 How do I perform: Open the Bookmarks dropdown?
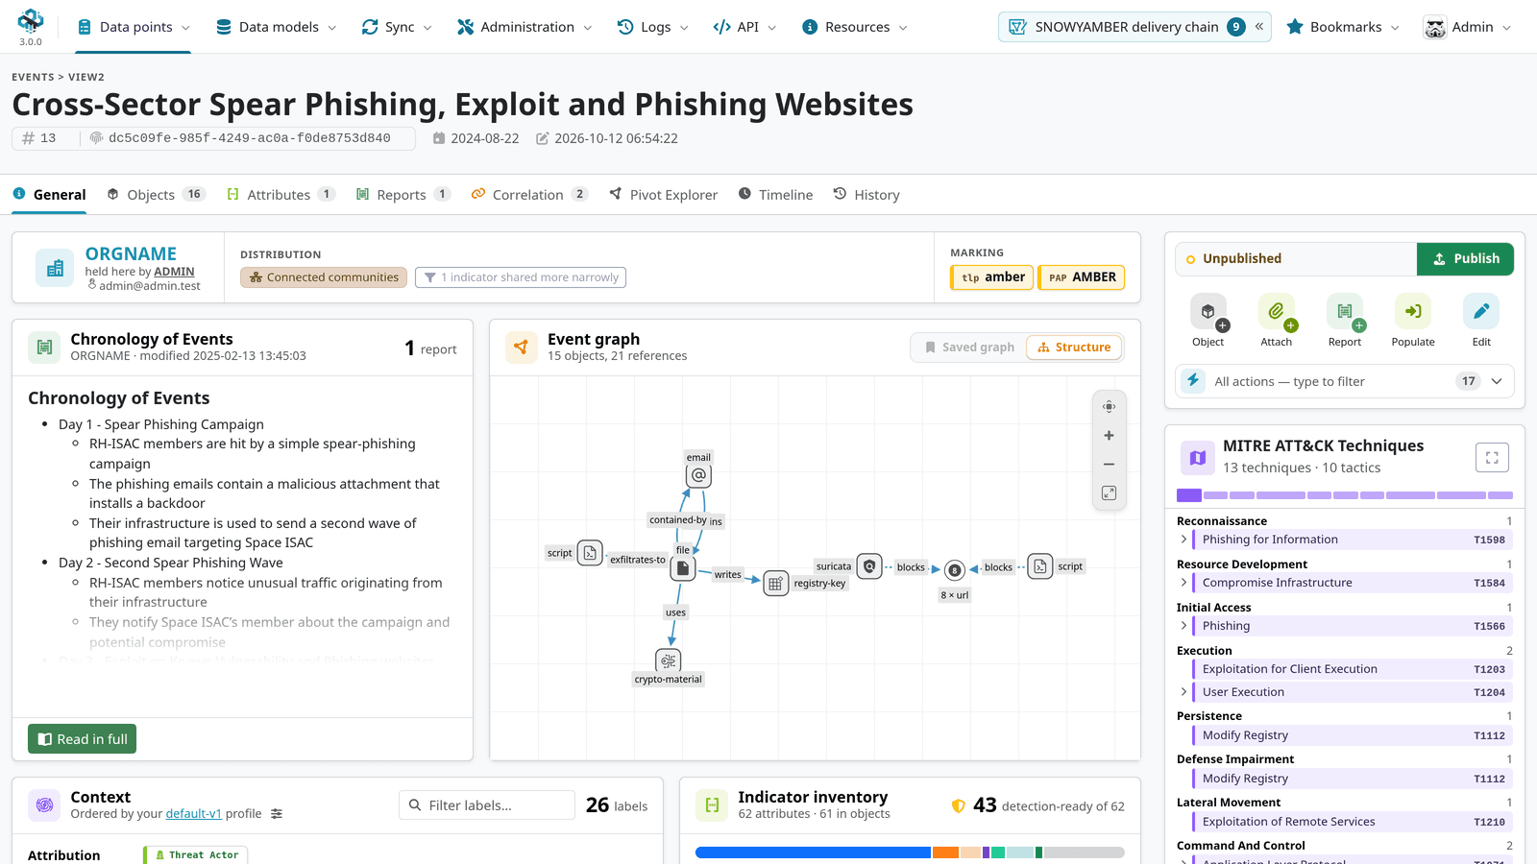coord(1343,27)
